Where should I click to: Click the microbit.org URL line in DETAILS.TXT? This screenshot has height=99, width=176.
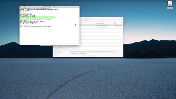tap(35, 26)
